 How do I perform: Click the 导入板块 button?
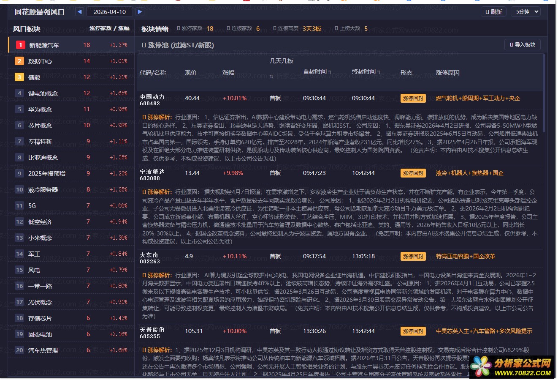click(x=522, y=45)
